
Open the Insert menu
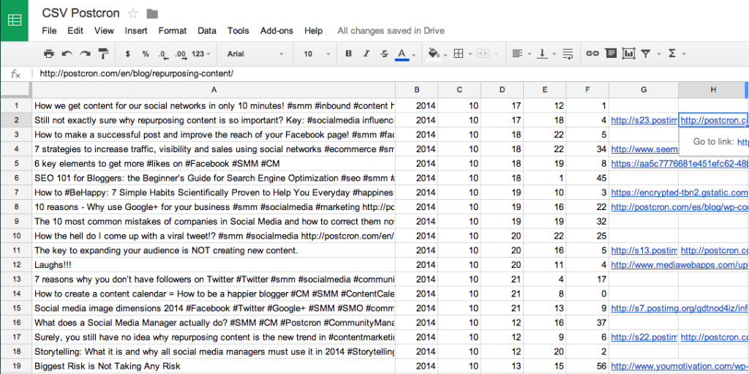point(136,31)
